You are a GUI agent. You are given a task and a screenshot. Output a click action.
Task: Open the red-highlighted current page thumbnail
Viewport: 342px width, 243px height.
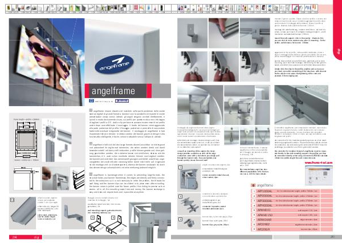pos(295,9)
